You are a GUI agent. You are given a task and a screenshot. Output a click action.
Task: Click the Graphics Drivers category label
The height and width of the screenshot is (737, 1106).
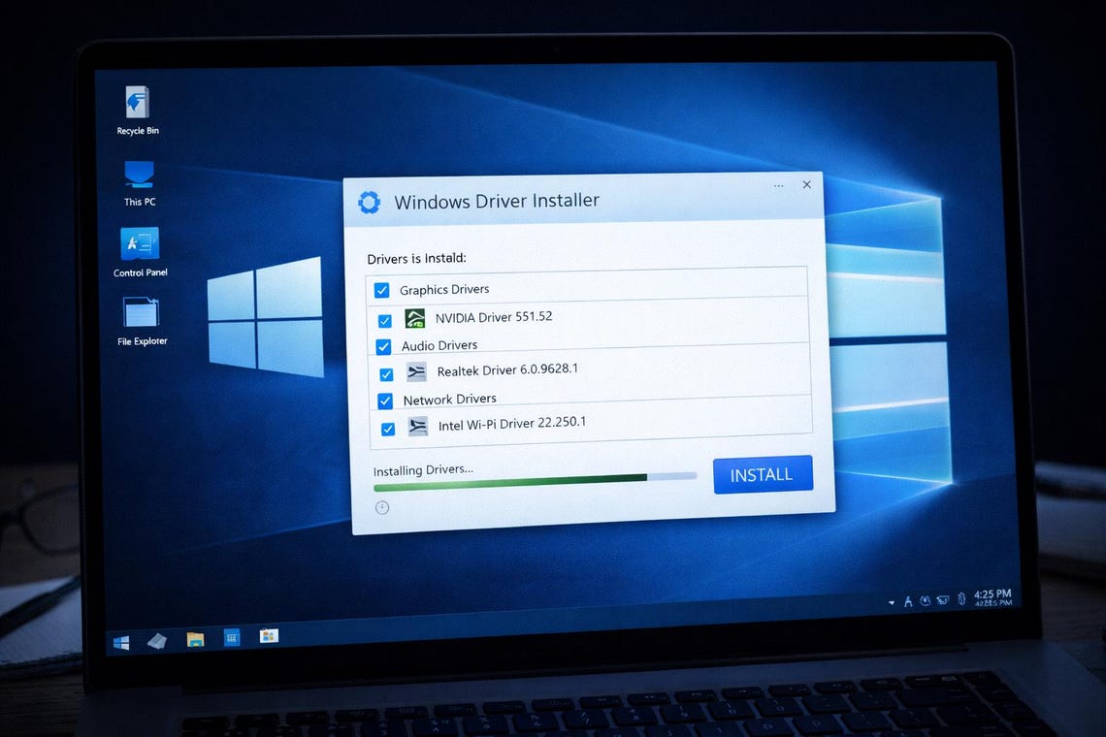[444, 289]
